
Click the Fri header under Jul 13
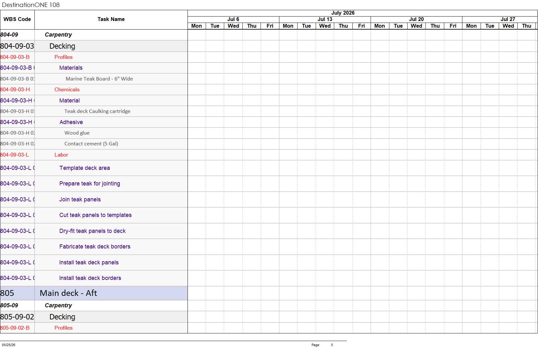pyautogui.click(x=361, y=26)
